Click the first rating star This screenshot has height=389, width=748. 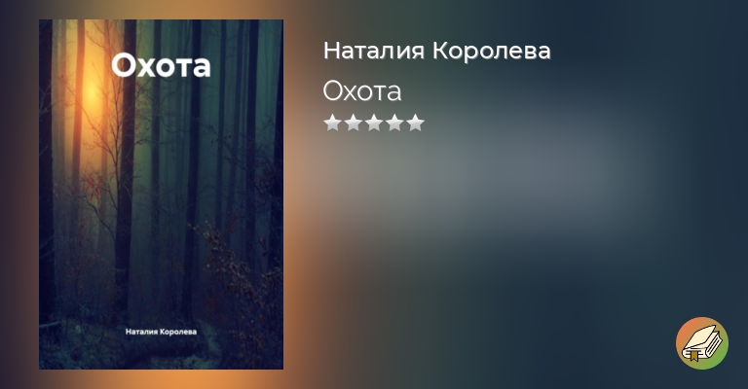(332, 123)
